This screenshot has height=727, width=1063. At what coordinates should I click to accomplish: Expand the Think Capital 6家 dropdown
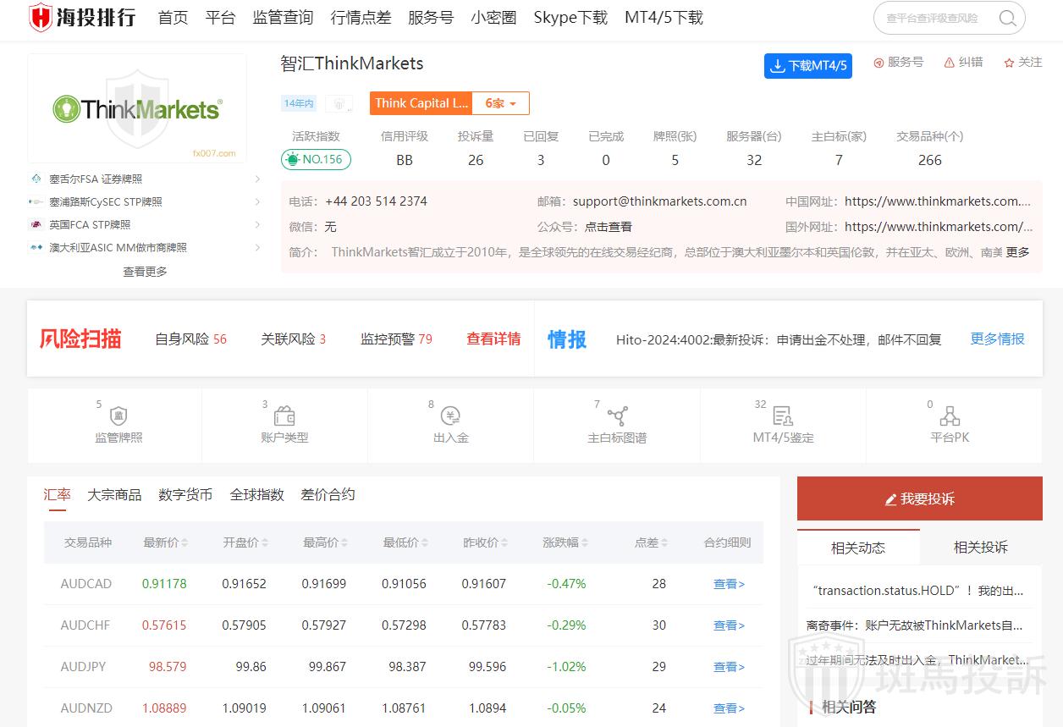500,103
